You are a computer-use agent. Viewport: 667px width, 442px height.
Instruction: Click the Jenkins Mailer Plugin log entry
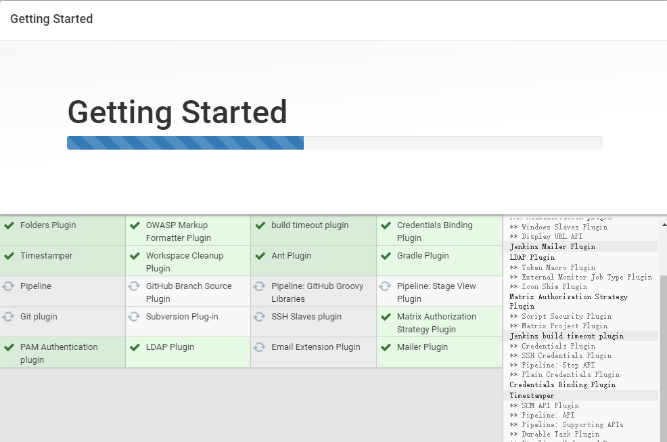point(552,246)
